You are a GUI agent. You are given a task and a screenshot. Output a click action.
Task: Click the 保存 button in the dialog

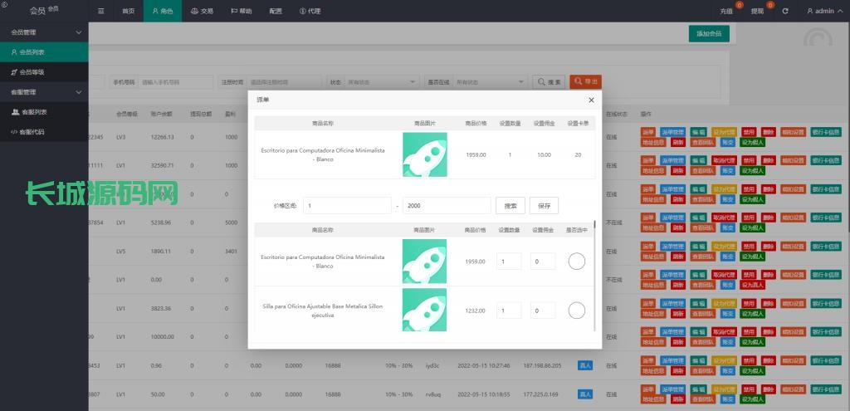544,206
